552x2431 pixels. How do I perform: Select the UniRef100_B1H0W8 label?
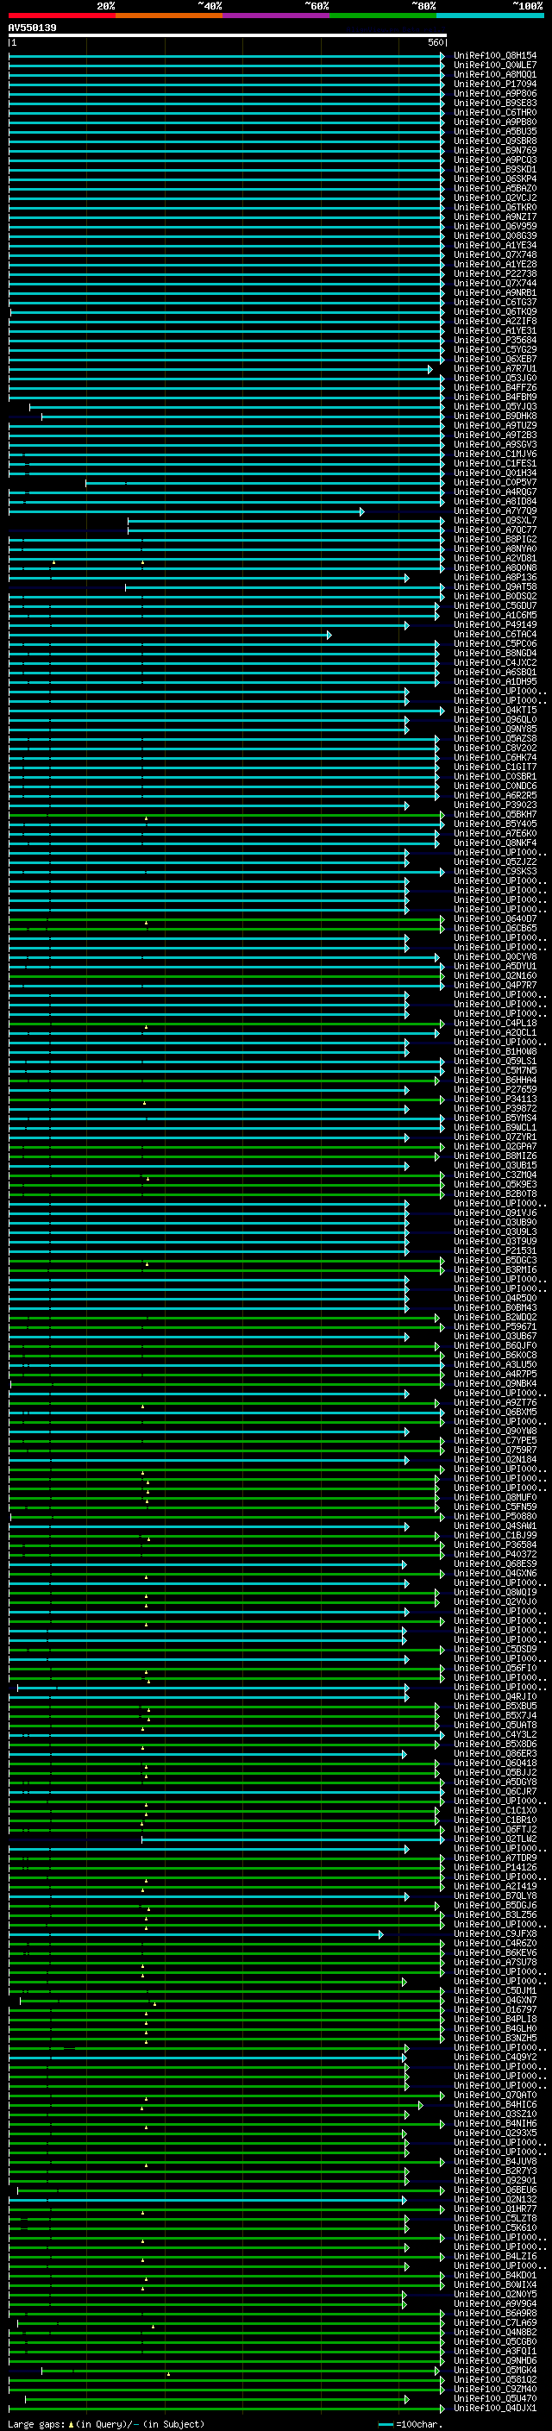(x=495, y=1051)
